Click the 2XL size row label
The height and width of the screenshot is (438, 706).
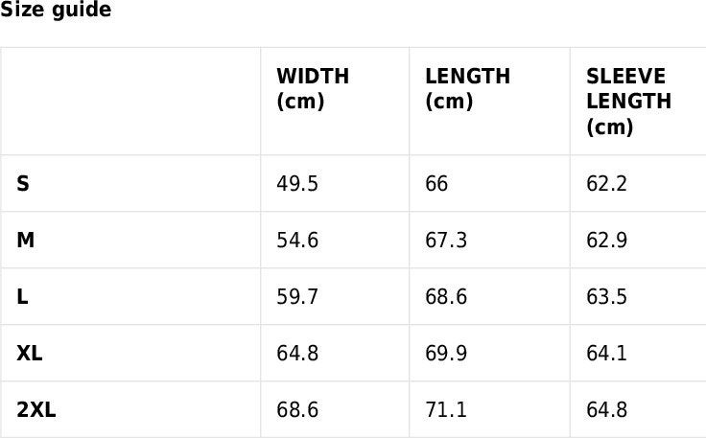[36, 409]
